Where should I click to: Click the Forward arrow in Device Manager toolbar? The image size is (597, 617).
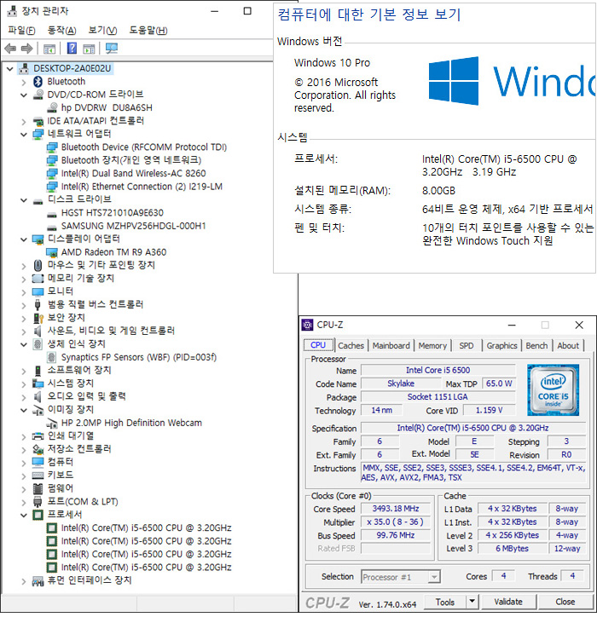click(26, 49)
